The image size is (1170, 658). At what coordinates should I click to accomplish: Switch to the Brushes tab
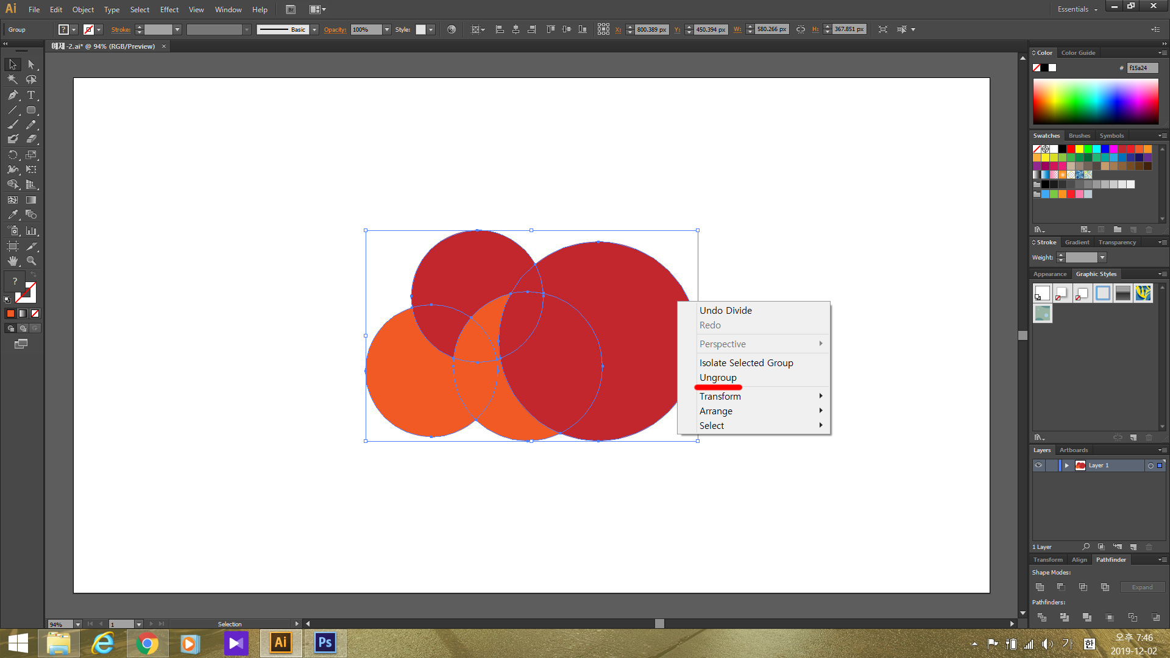point(1079,136)
